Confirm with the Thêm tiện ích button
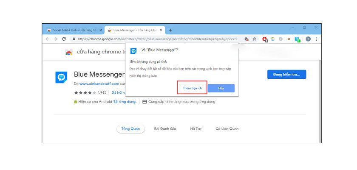Image resolution: width=357 pixels, height=170 pixels. point(192,88)
